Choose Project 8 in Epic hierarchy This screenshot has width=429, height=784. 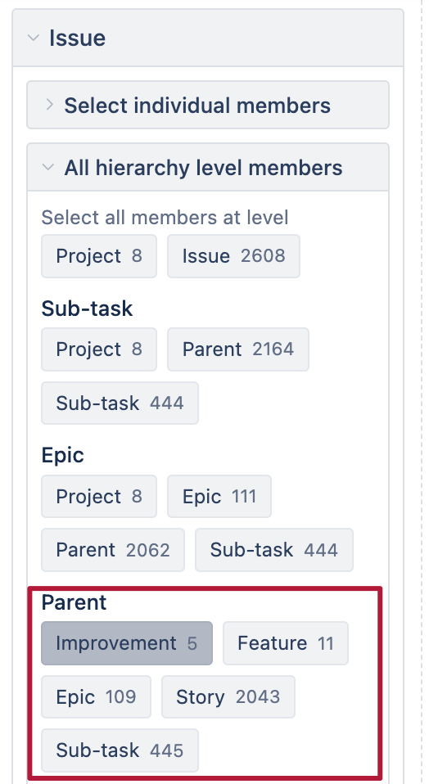[x=99, y=497]
